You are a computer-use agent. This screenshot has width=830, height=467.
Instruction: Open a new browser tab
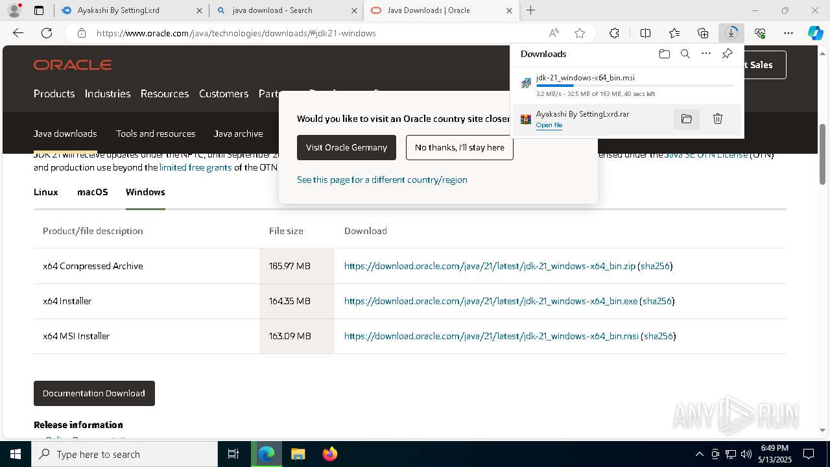tap(531, 10)
